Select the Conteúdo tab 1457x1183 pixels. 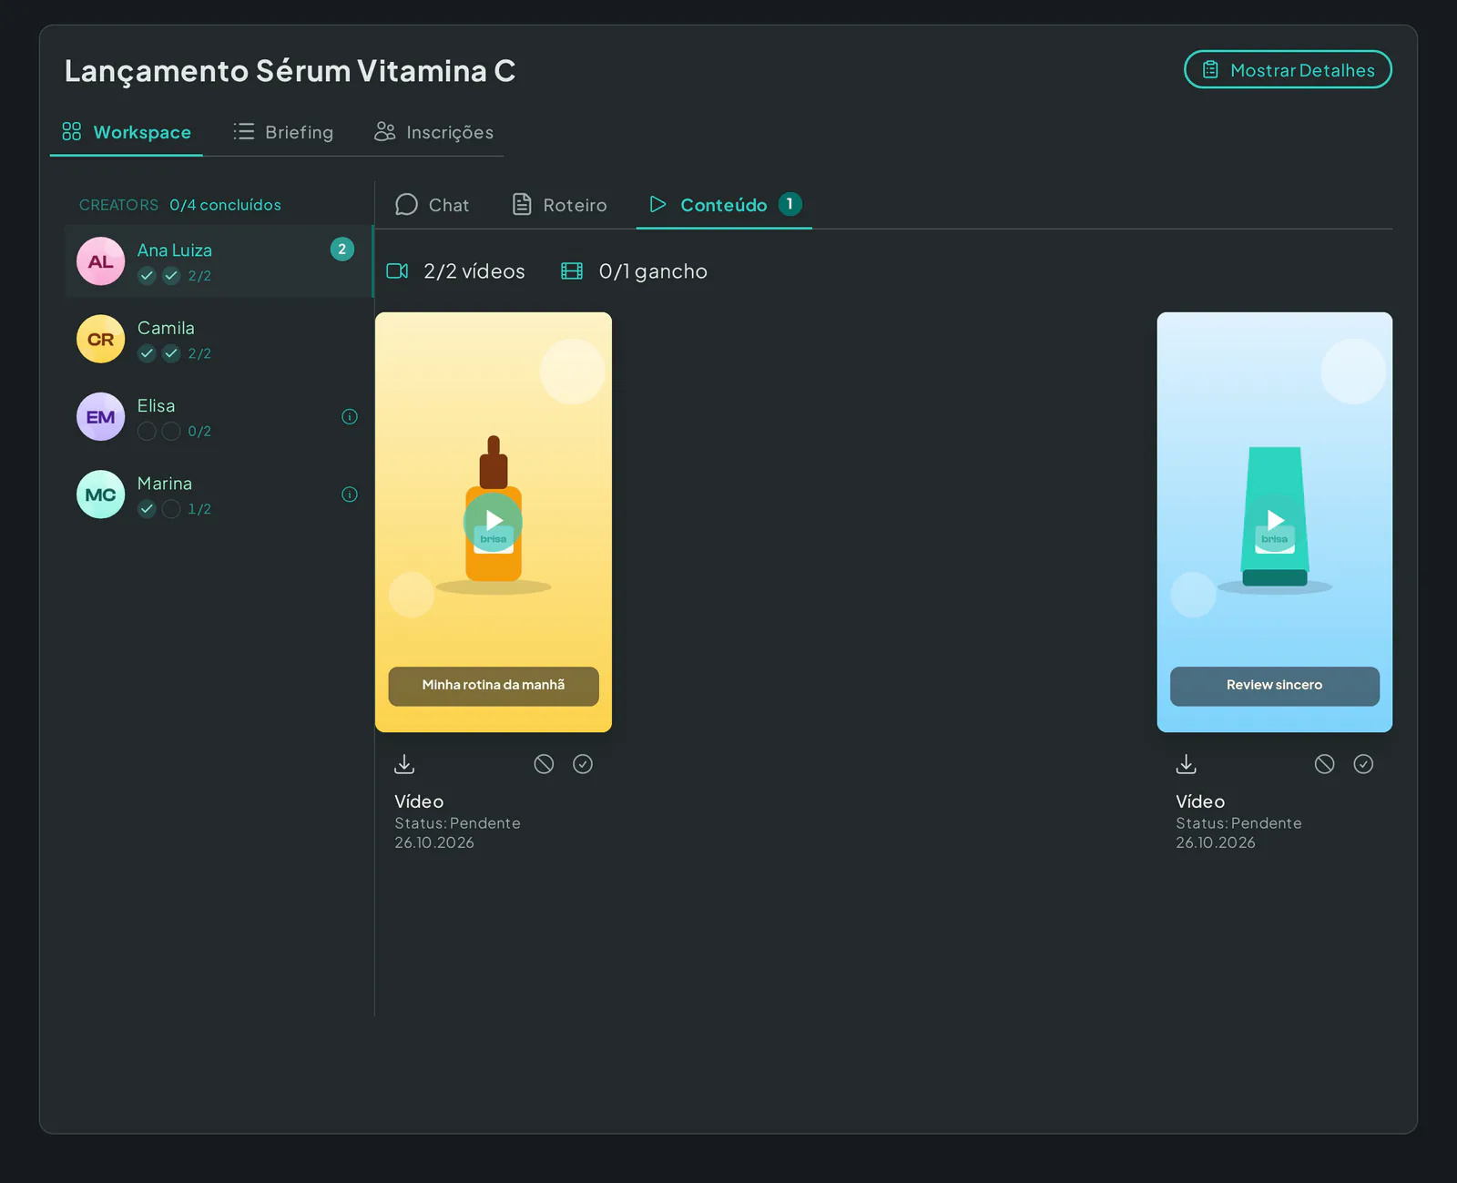point(724,205)
